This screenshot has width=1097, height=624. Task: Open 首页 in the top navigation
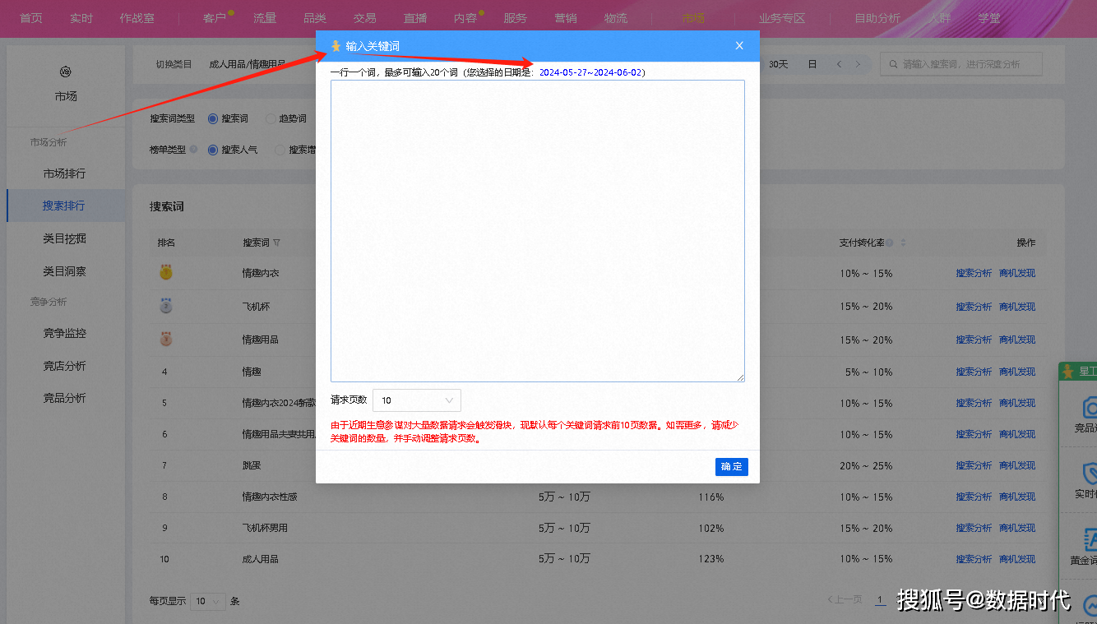click(x=31, y=18)
